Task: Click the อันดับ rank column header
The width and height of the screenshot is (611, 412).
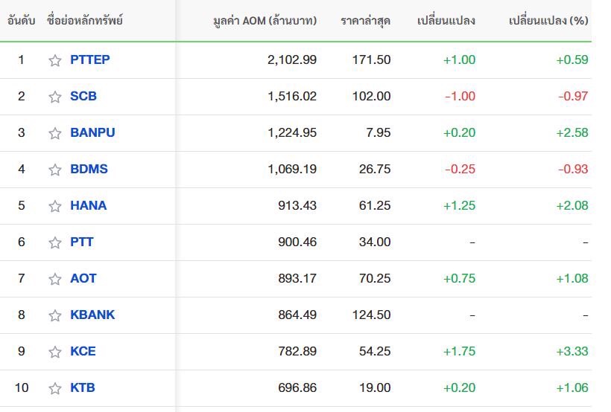Action: [x=22, y=20]
